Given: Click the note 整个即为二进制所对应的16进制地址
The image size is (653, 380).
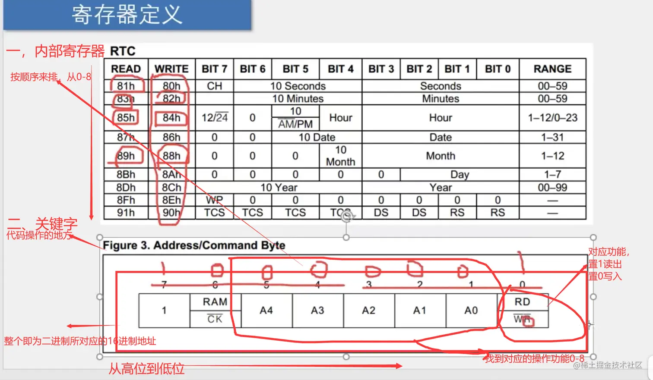Looking at the screenshot, I should (x=80, y=341).
